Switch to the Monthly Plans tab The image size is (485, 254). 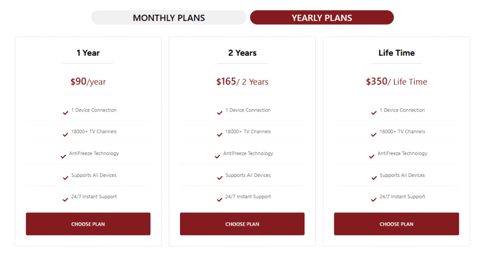click(169, 18)
